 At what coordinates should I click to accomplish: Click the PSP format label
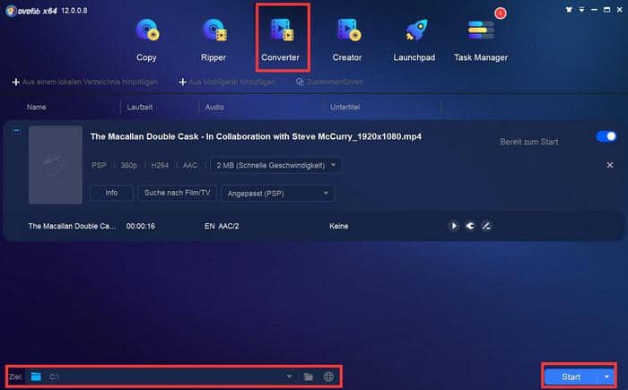click(99, 165)
